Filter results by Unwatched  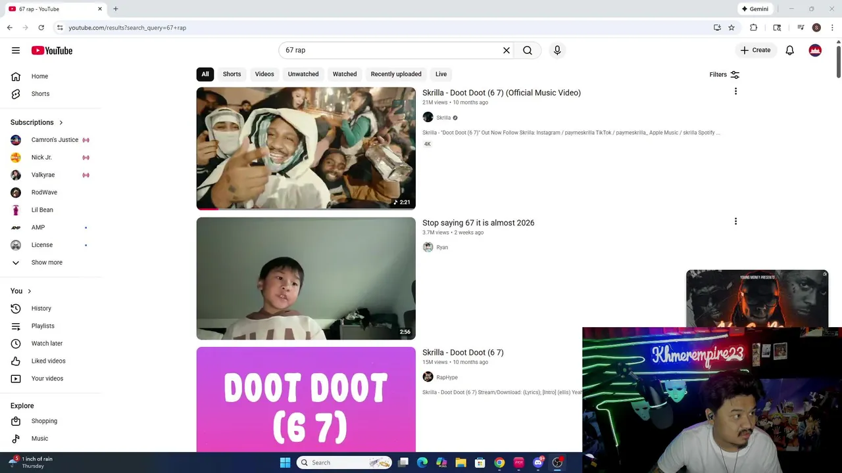[303, 74]
